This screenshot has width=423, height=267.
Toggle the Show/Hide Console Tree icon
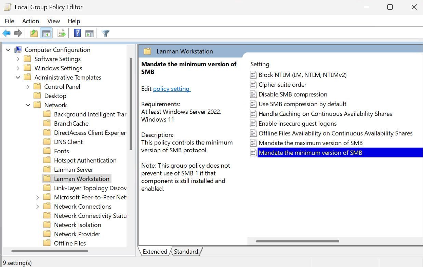coord(46,33)
